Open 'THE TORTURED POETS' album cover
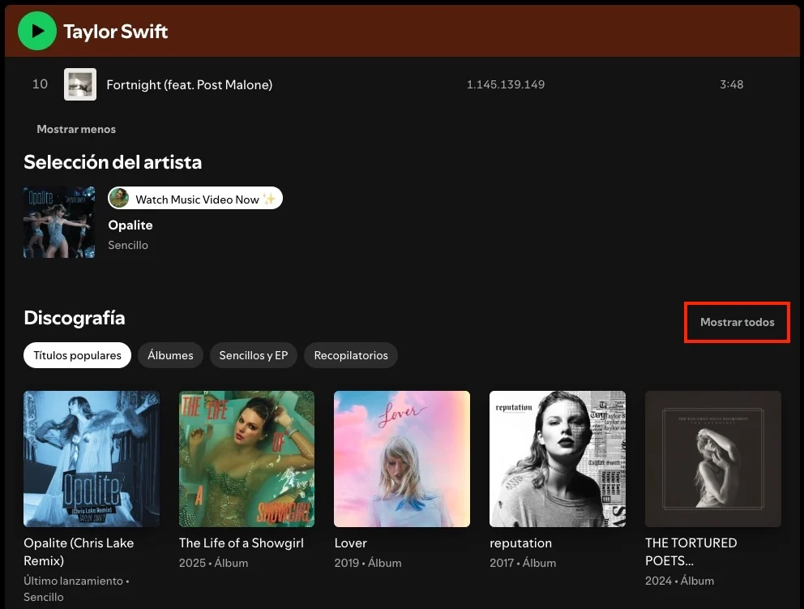Viewport: 804px width, 609px height. point(712,458)
